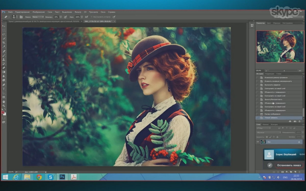Open the flow 100% slider arrow
Screen dimensions: 306x191
(82, 17)
